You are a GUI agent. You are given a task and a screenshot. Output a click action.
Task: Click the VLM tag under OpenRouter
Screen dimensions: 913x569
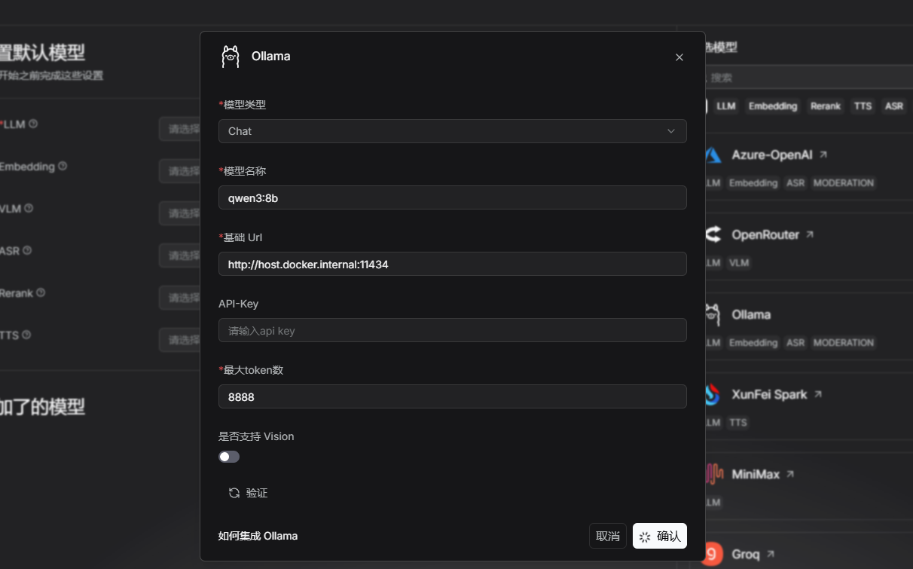click(739, 263)
